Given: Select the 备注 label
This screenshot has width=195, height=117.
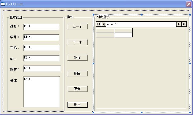Looking at the screenshot, I should (x=13, y=80).
